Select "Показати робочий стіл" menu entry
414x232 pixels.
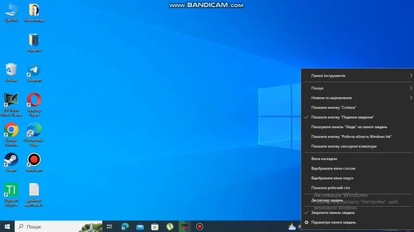pyautogui.click(x=358, y=188)
